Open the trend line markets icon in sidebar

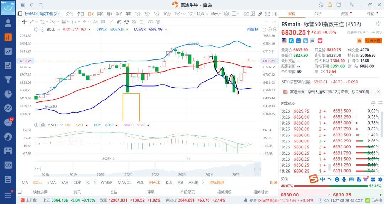tap(8, 51)
